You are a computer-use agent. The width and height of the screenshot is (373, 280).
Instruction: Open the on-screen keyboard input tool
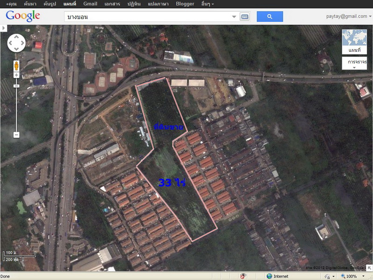(245, 17)
